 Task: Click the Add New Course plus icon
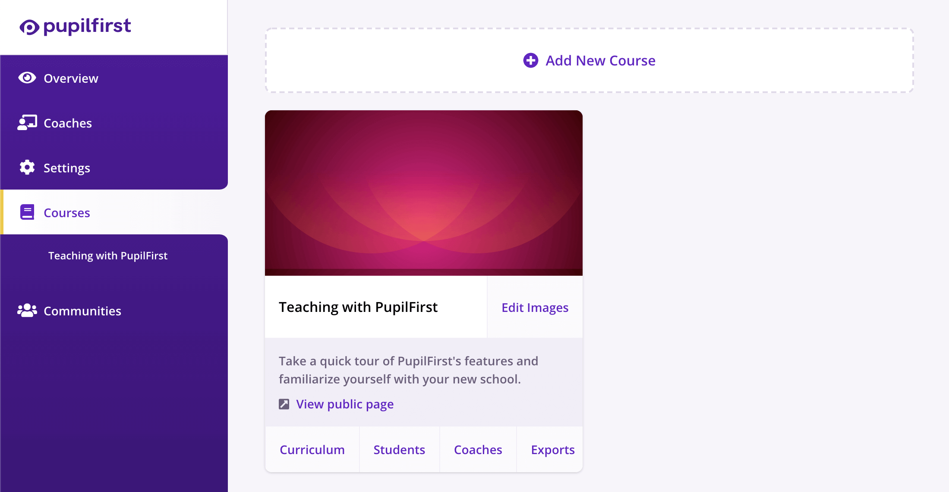click(x=530, y=60)
